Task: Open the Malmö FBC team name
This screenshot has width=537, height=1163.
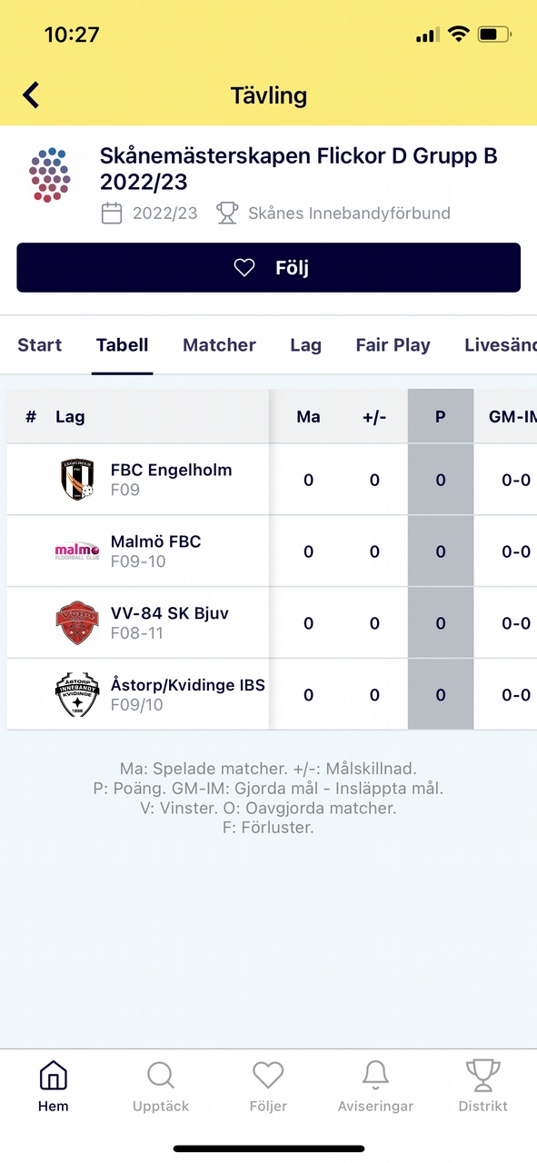Action: coord(155,542)
